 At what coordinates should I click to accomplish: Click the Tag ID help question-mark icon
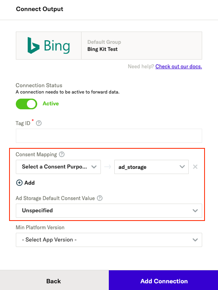tap(39, 123)
